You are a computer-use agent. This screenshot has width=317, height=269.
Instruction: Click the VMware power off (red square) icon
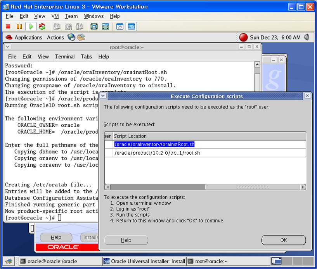8,26
